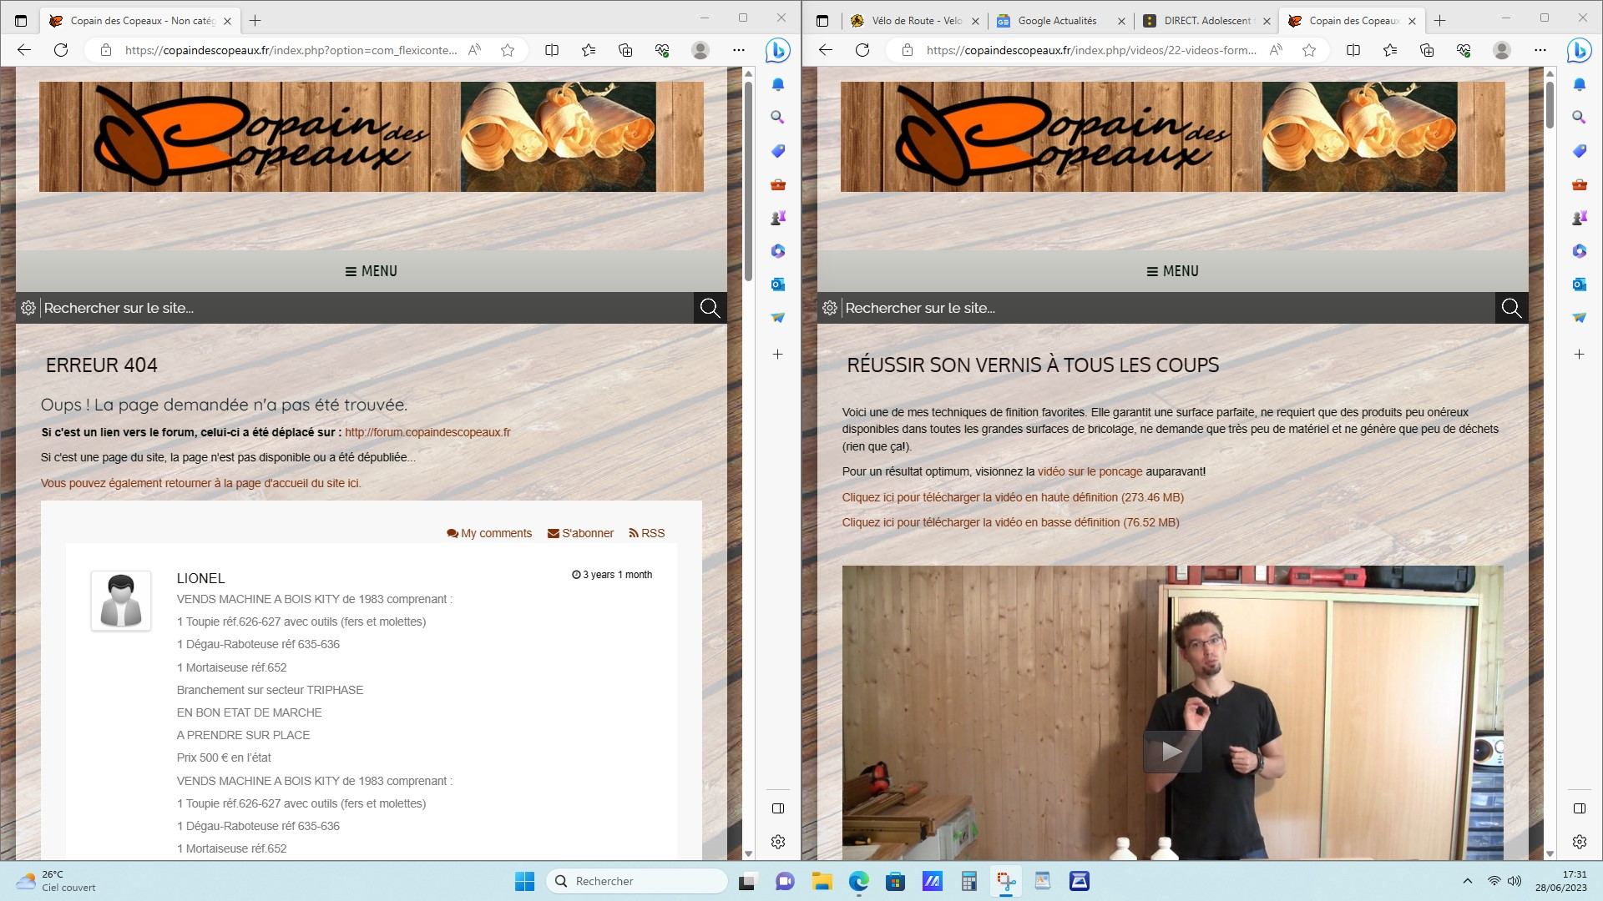Click search magnifier button on left site
The height and width of the screenshot is (901, 1603).
(x=710, y=308)
